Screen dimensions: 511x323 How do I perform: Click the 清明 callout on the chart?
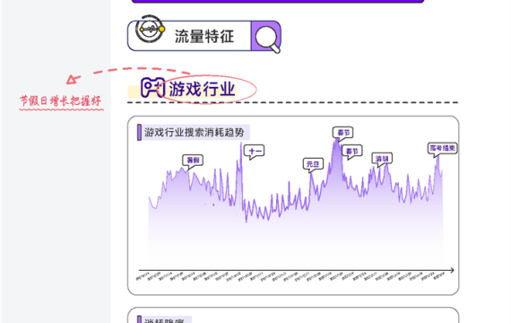point(382,160)
